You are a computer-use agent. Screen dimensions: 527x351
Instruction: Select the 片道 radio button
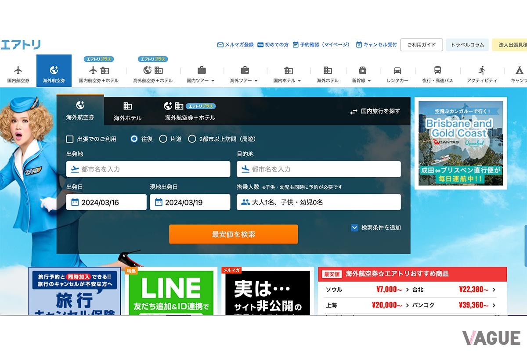(x=164, y=139)
